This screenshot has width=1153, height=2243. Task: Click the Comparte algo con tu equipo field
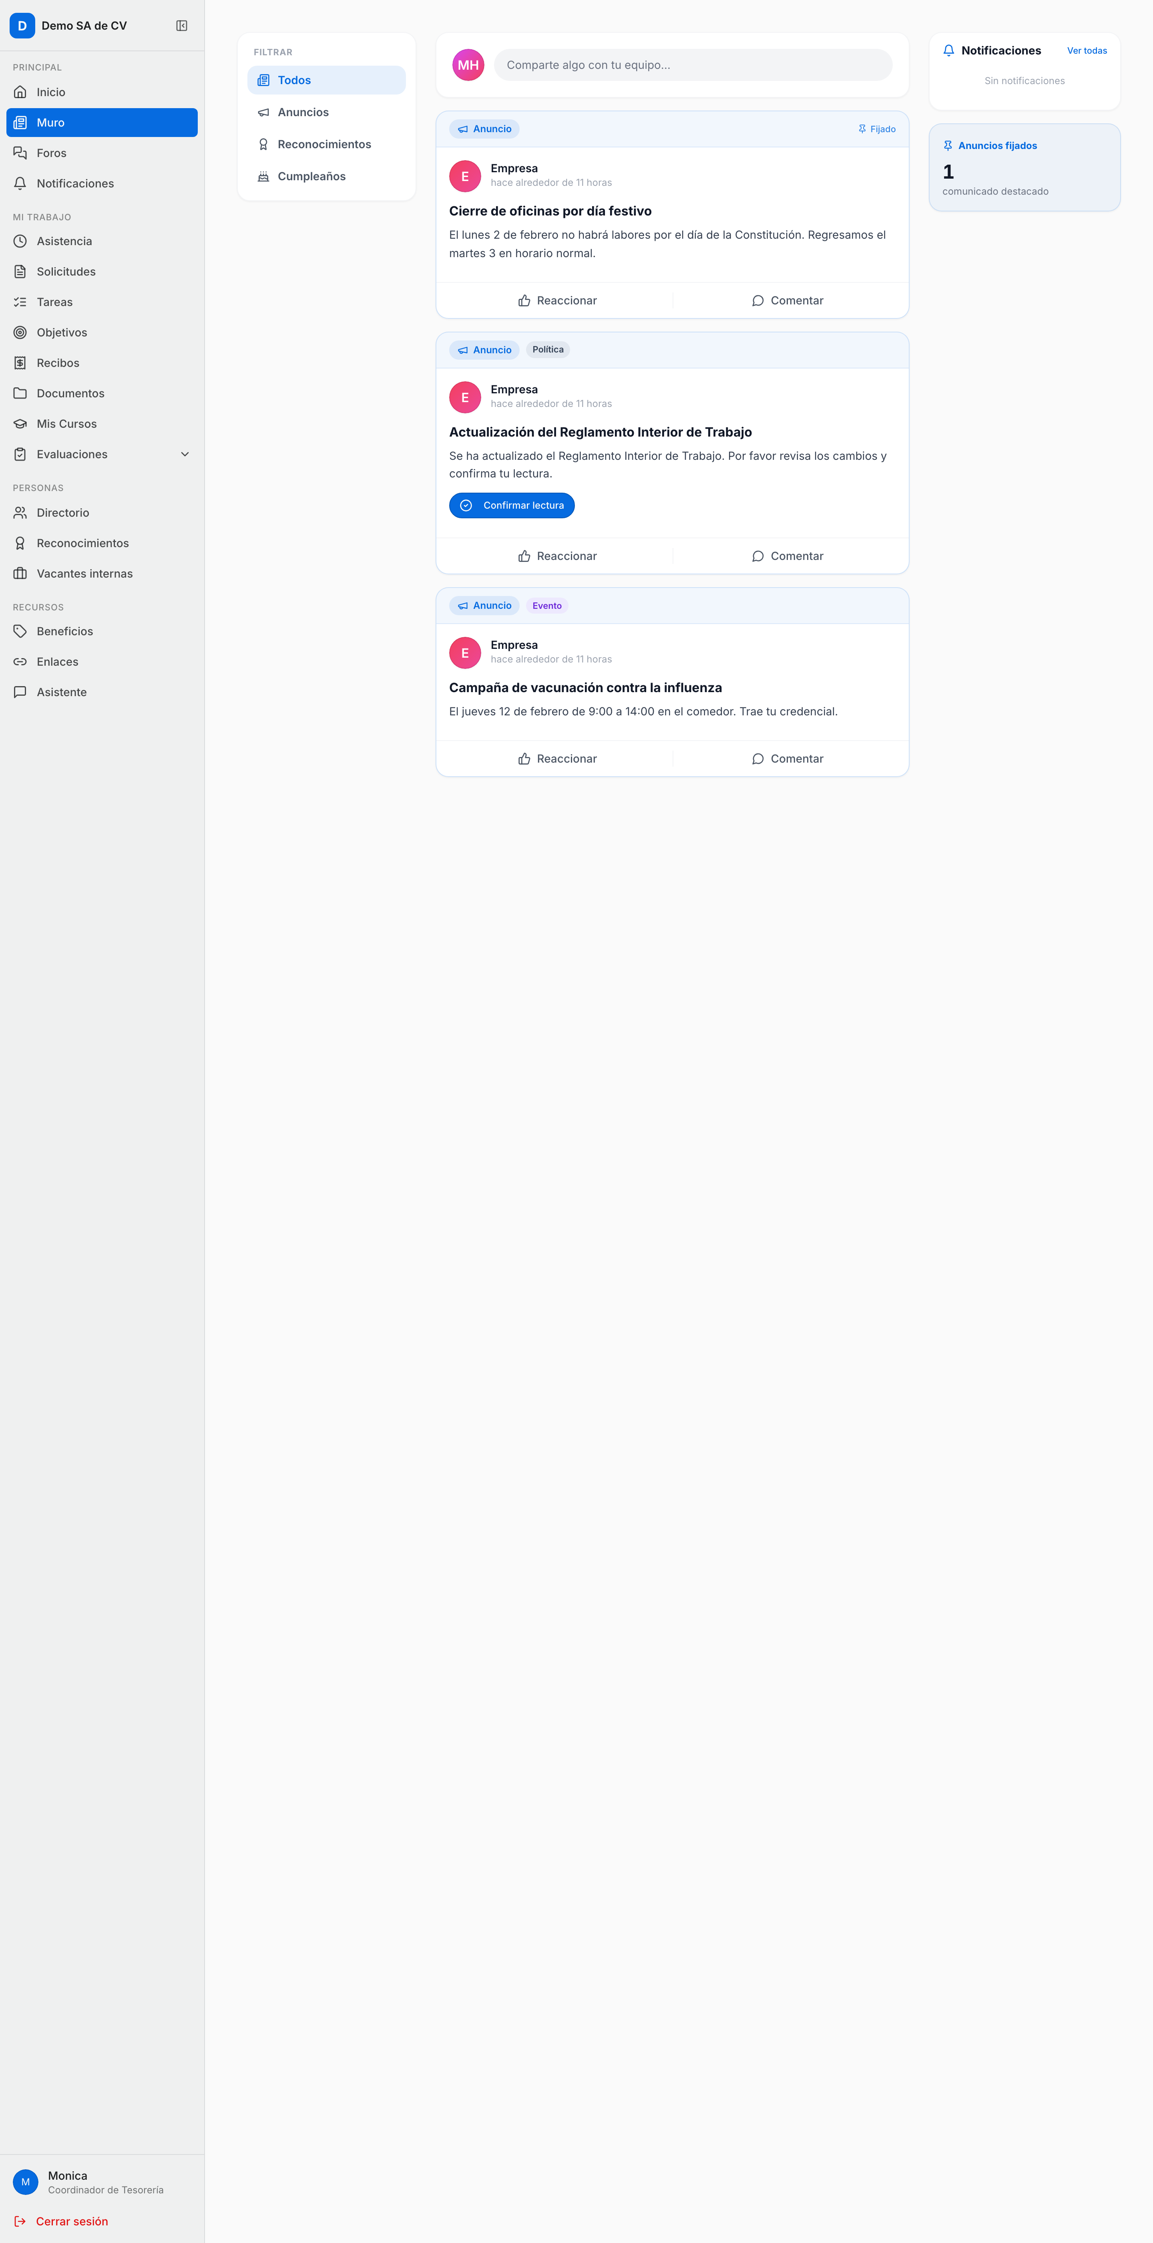point(693,65)
